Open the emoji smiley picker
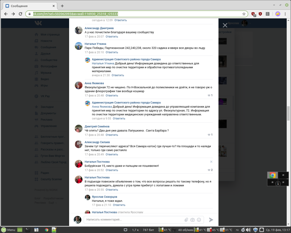 (x=199, y=220)
